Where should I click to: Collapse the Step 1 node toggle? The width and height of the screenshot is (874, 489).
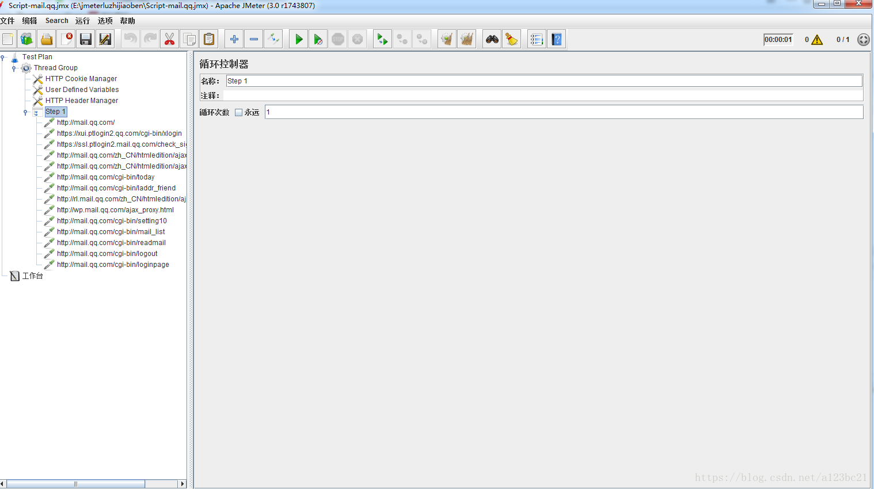pyautogui.click(x=25, y=112)
